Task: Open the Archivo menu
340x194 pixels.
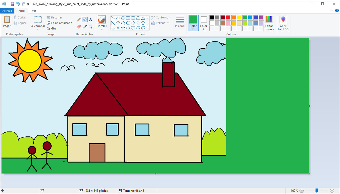Action: click(7, 11)
